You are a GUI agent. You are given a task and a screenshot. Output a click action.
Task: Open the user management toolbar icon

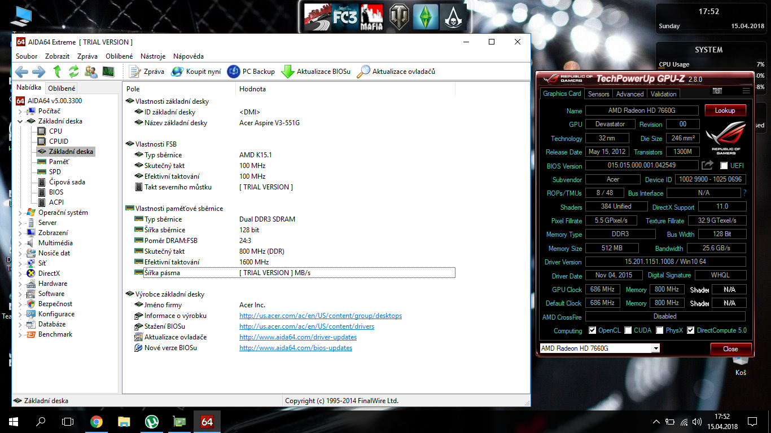[91, 72]
